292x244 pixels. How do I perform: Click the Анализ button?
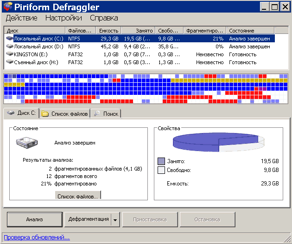click(35, 219)
